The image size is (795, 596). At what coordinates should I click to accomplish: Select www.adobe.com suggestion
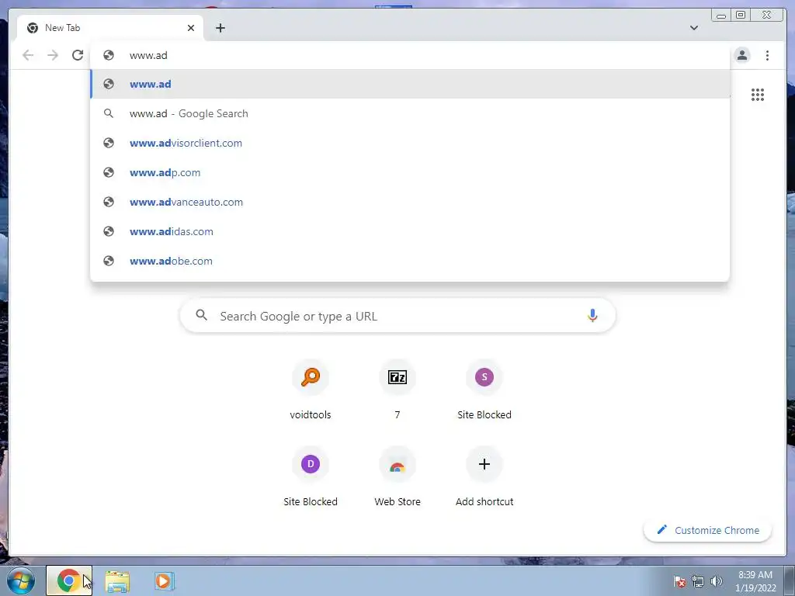pyautogui.click(x=410, y=261)
